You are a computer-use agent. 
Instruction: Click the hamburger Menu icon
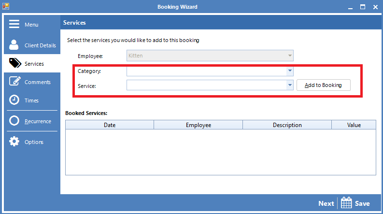click(14, 25)
